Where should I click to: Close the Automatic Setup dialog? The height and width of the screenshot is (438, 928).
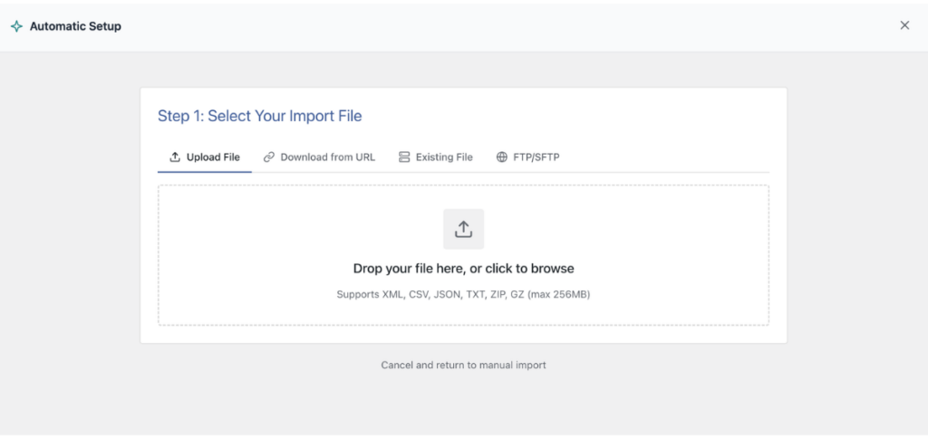pos(904,25)
